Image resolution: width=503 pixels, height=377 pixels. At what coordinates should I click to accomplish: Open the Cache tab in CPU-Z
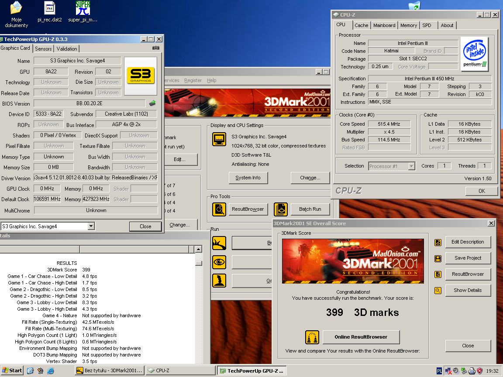point(361,25)
